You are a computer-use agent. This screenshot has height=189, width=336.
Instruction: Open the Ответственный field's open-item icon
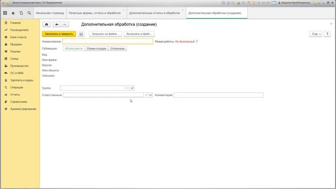151,95
